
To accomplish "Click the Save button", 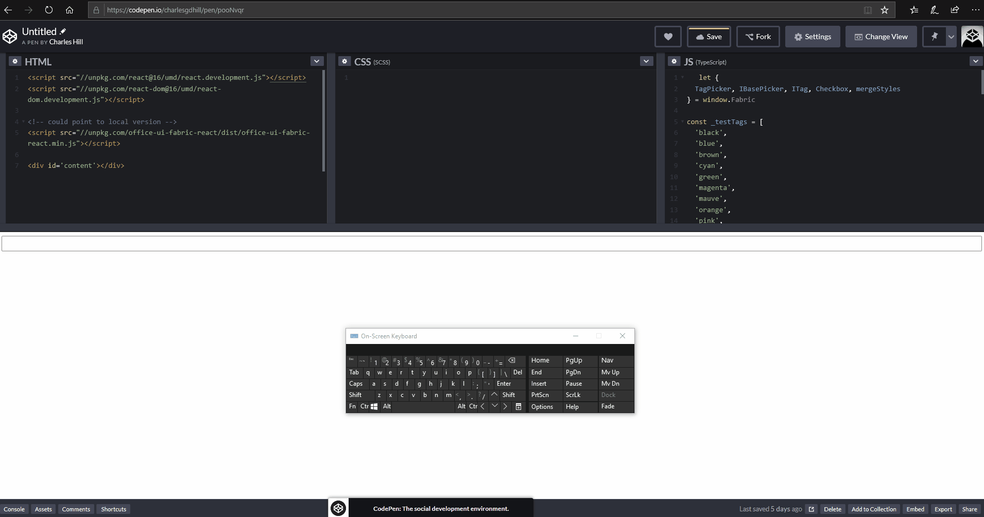I will tap(709, 37).
